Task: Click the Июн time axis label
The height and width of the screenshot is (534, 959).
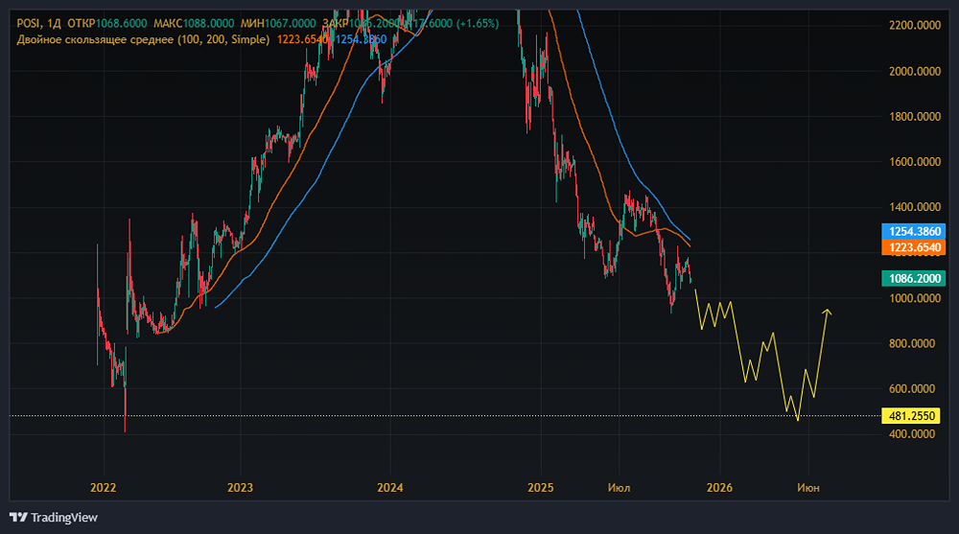Action: click(807, 488)
